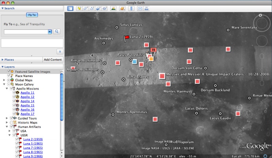Open the Fly To search history dropdown
The image size is (272, 158).
click(50, 32)
